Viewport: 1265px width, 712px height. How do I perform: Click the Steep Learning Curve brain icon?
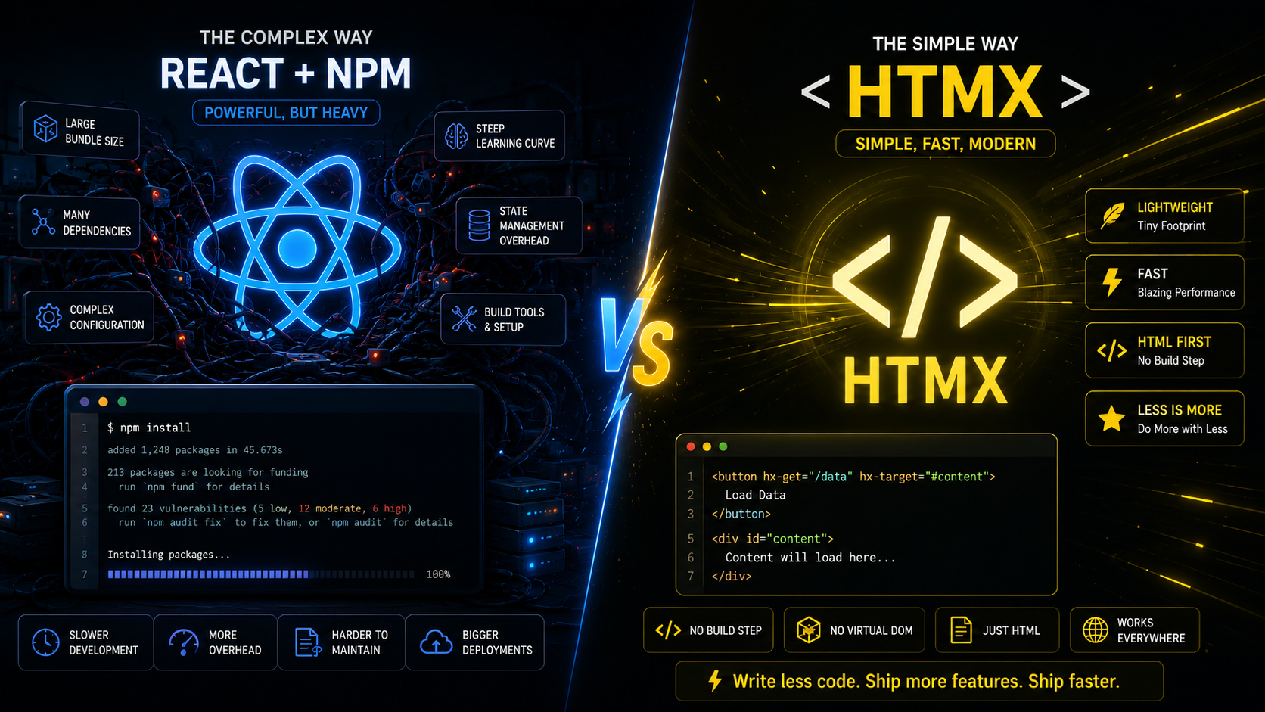pyautogui.click(x=456, y=136)
